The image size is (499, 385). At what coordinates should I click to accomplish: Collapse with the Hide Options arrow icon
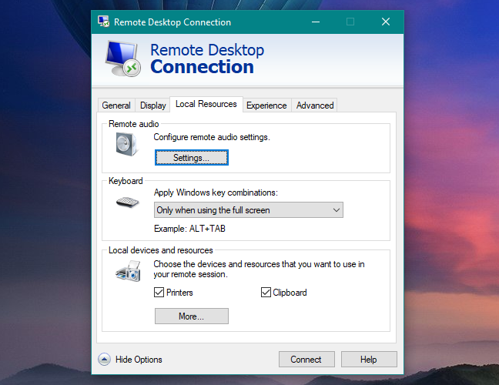pos(104,360)
